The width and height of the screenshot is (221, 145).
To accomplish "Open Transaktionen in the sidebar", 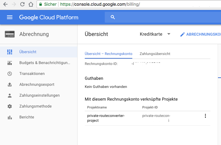I will point(39,74).
